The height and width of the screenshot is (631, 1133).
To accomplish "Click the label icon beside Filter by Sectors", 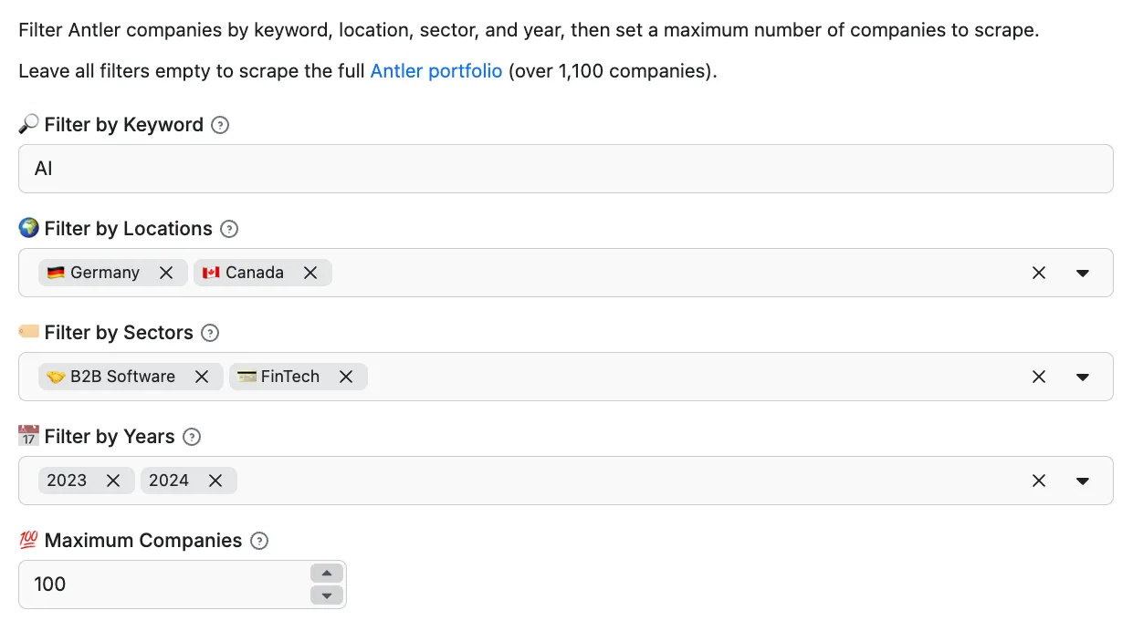I will pyautogui.click(x=28, y=332).
